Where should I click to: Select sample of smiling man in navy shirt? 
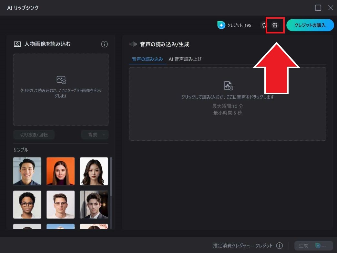coord(27,171)
